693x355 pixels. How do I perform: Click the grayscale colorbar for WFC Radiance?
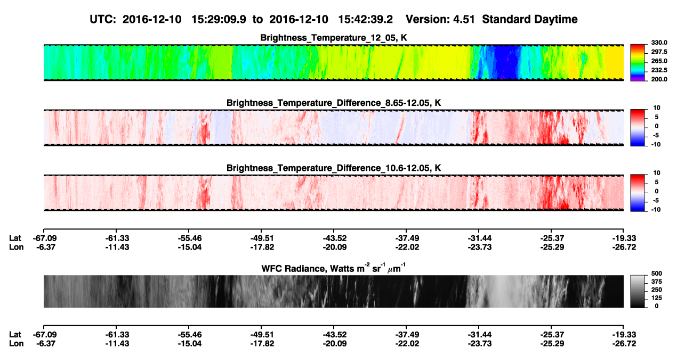(638, 291)
